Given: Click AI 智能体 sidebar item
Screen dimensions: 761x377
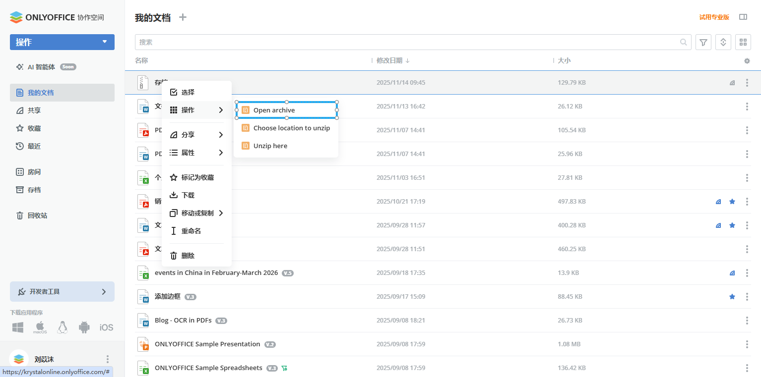Looking at the screenshot, I should click(x=62, y=67).
